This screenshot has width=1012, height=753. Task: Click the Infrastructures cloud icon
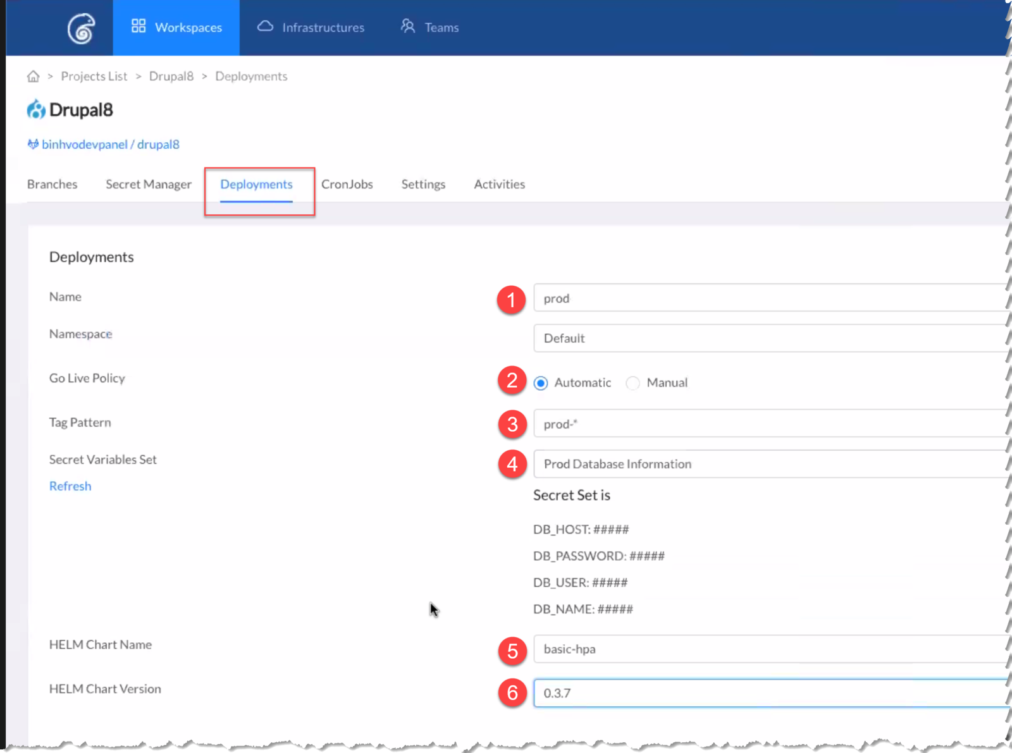click(x=265, y=27)
